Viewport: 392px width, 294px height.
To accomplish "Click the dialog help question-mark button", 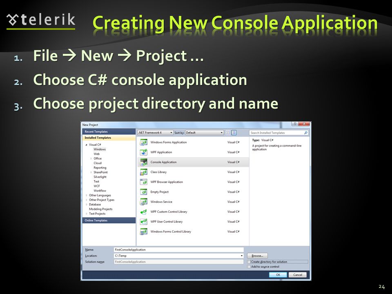I will click(295, 124).
